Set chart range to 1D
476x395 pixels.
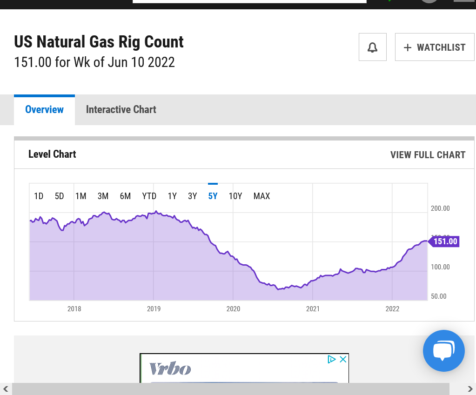pos(39,196)
